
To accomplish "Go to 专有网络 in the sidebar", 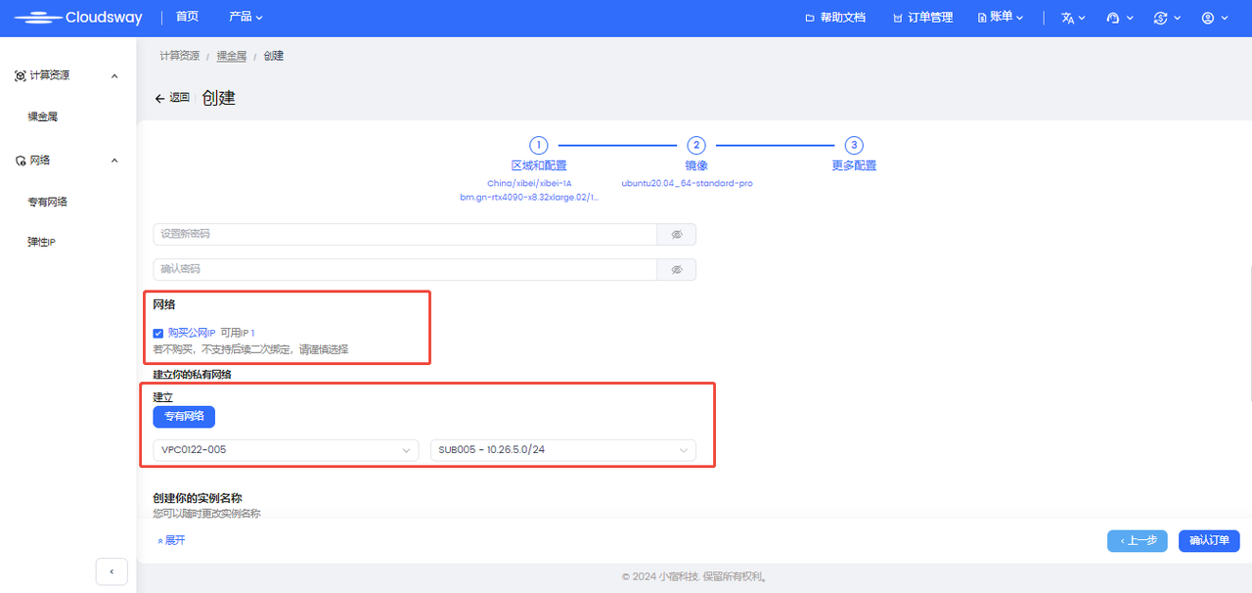I will (x=47, y=202).
